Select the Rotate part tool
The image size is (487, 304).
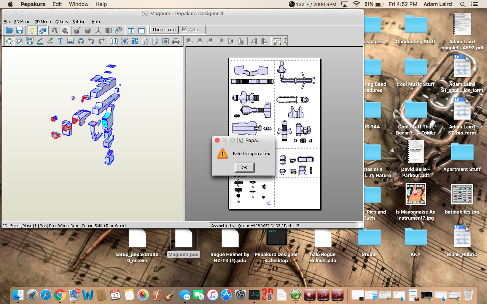[x=19, y=41]
